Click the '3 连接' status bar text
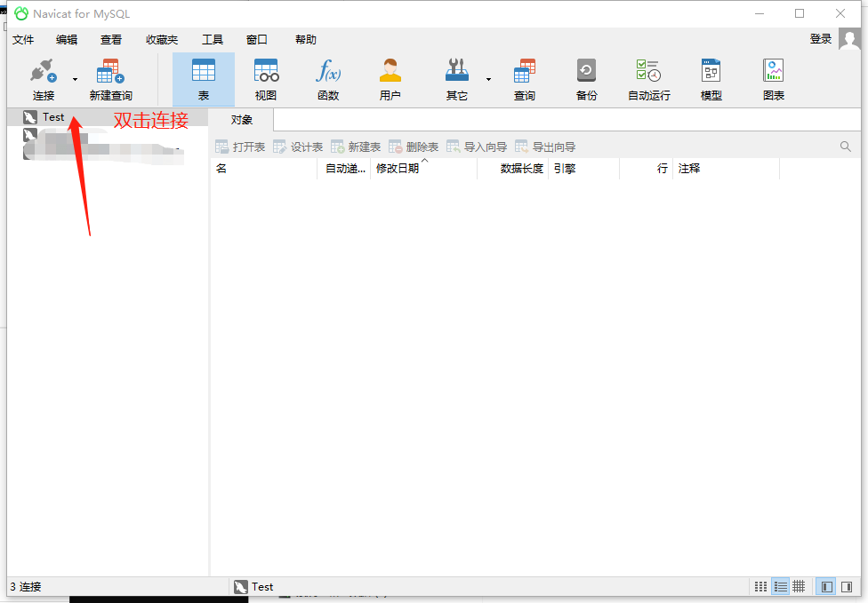868x603 pixels. tap(26, 587)
